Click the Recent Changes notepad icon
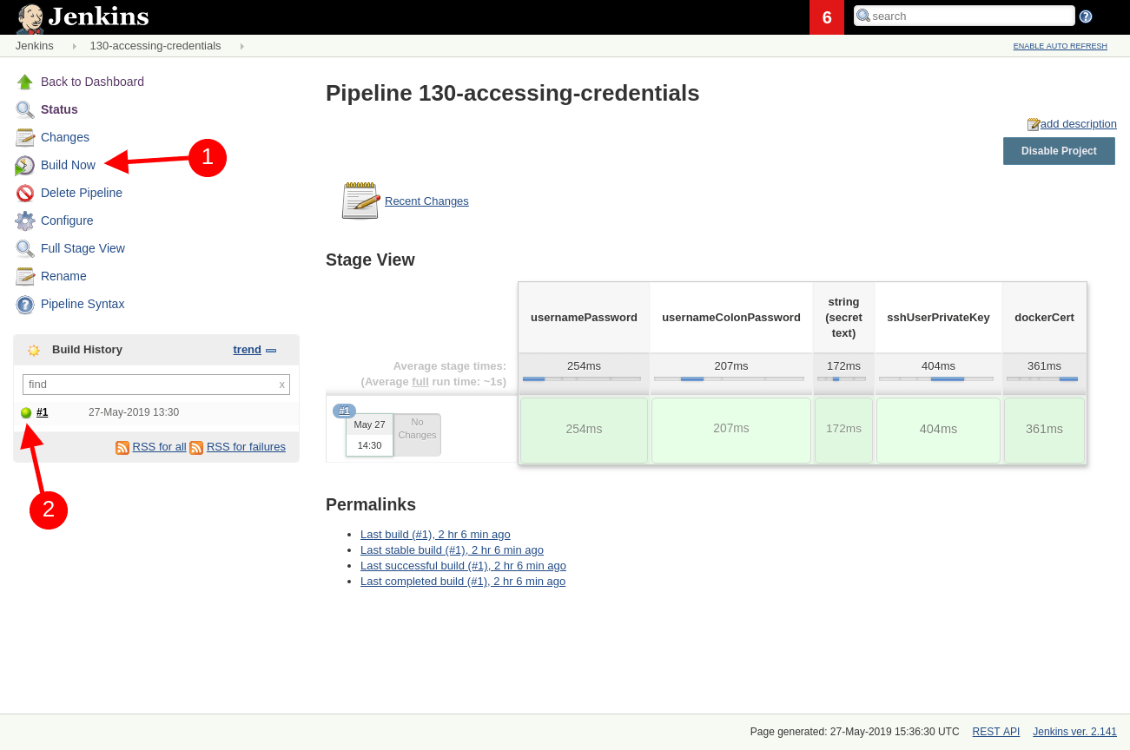 [x=360, y=201]
